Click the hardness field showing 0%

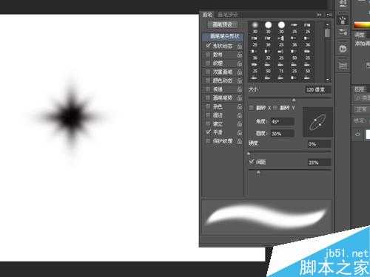(x=319, y=144)
